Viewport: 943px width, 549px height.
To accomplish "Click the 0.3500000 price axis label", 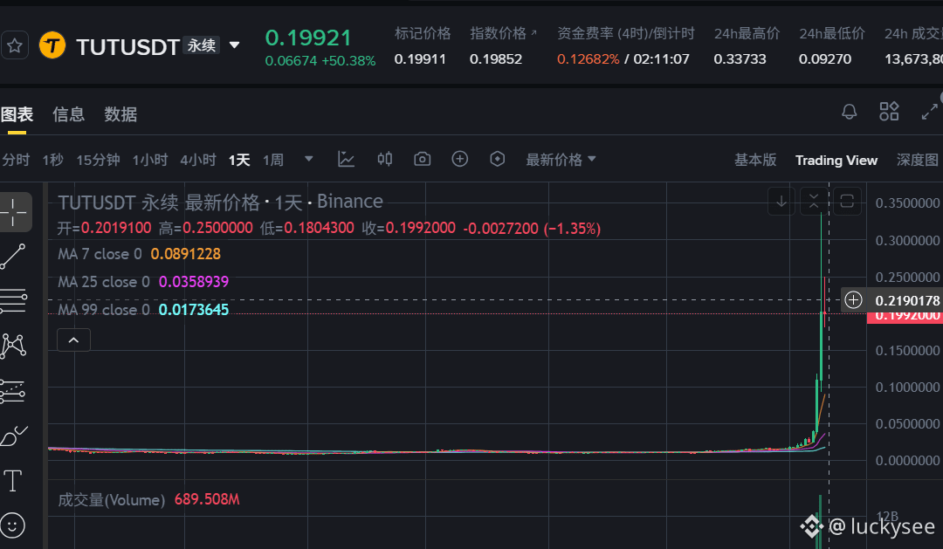I will click(x=907, y=203).
